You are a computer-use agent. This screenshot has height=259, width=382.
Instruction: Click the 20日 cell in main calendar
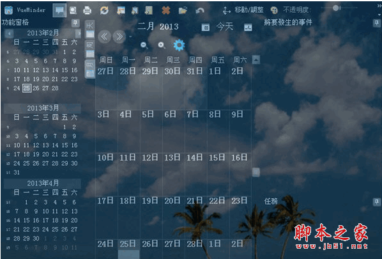[x=174, y=217]
